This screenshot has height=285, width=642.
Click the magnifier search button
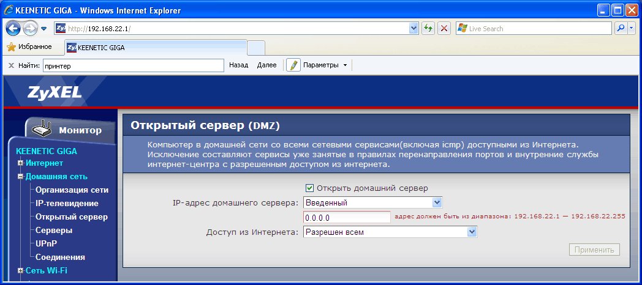621,28
